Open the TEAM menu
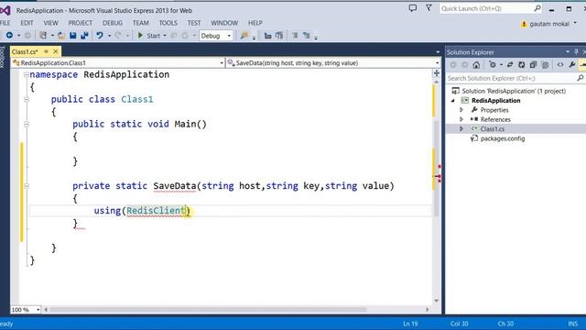 coord(140,23)
